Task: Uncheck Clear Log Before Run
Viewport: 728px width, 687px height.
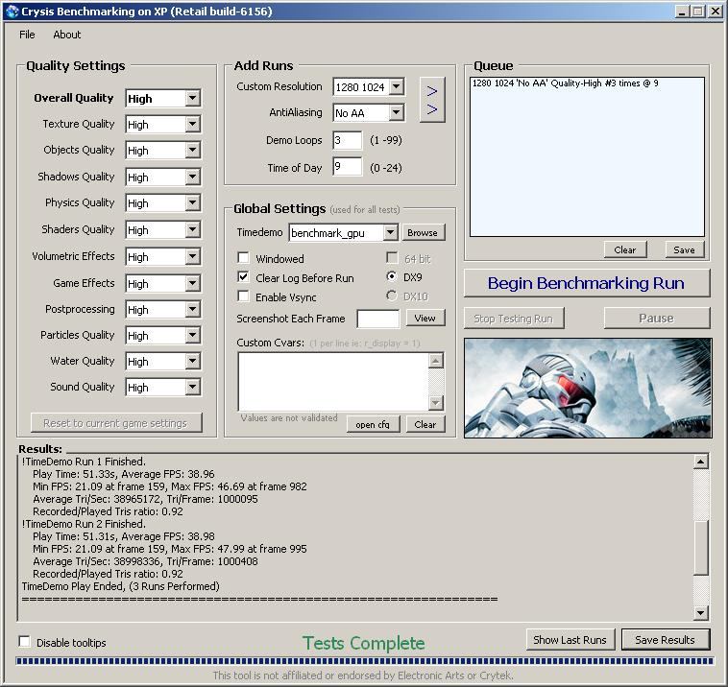Action: click(243, 277)
